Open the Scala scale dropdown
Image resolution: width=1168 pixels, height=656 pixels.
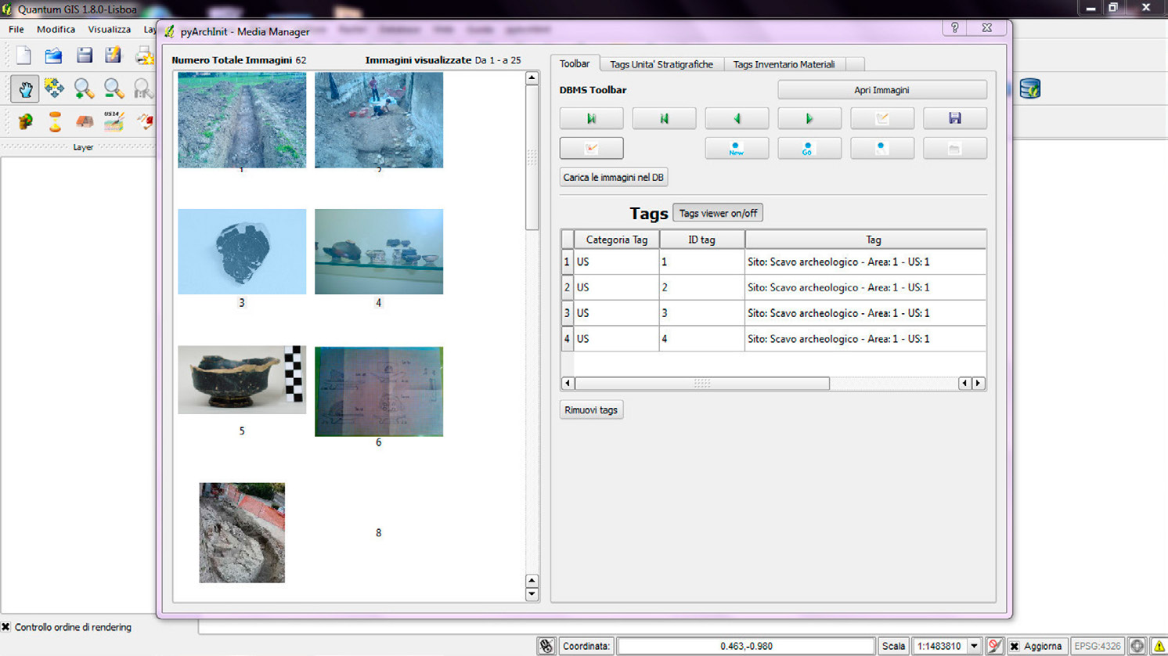point(974,646)
